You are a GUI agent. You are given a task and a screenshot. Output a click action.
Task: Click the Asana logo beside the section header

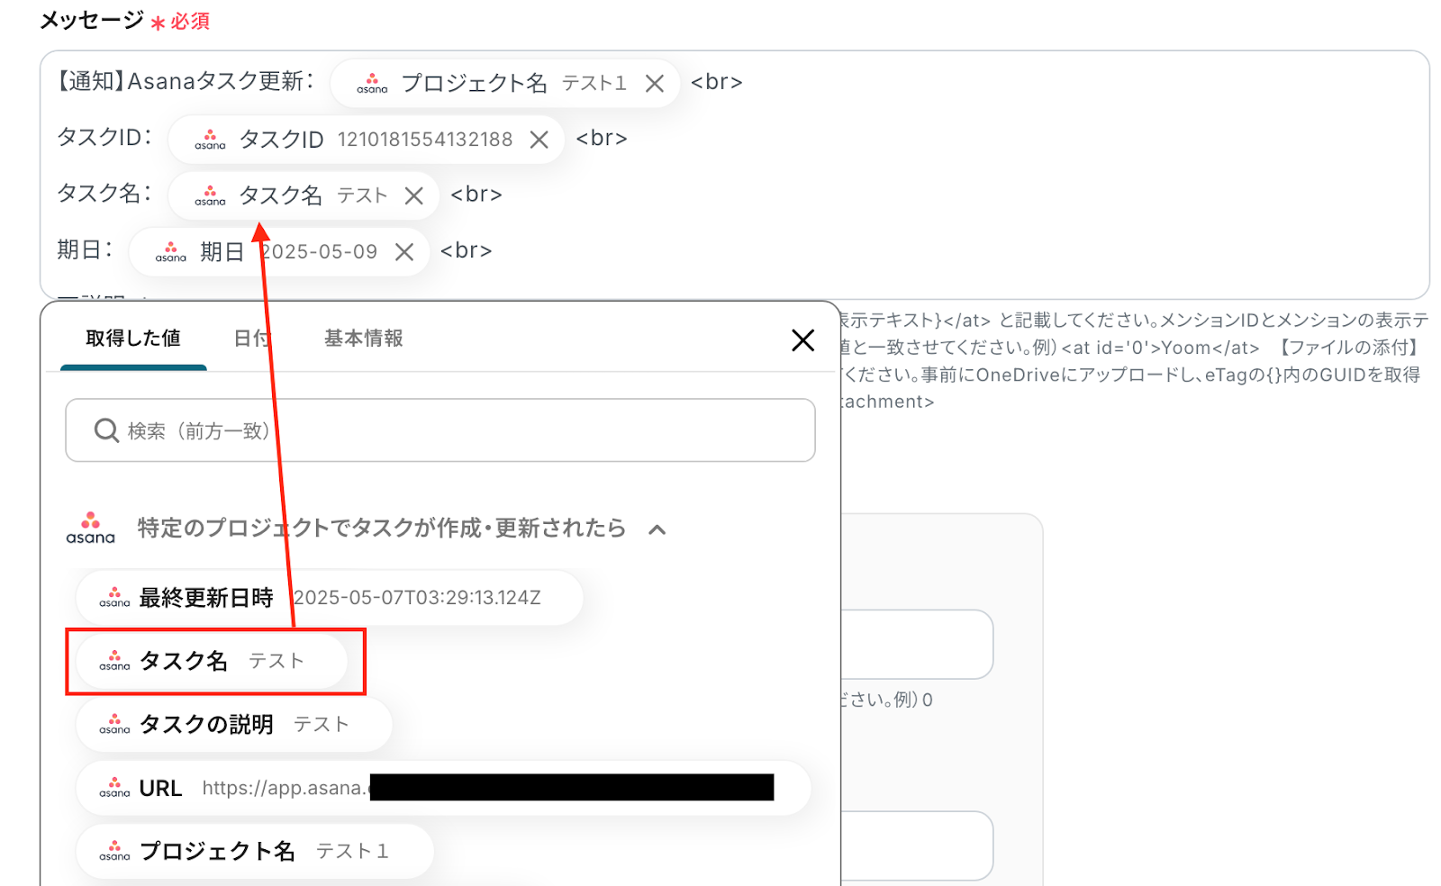(x=91, y=529)
